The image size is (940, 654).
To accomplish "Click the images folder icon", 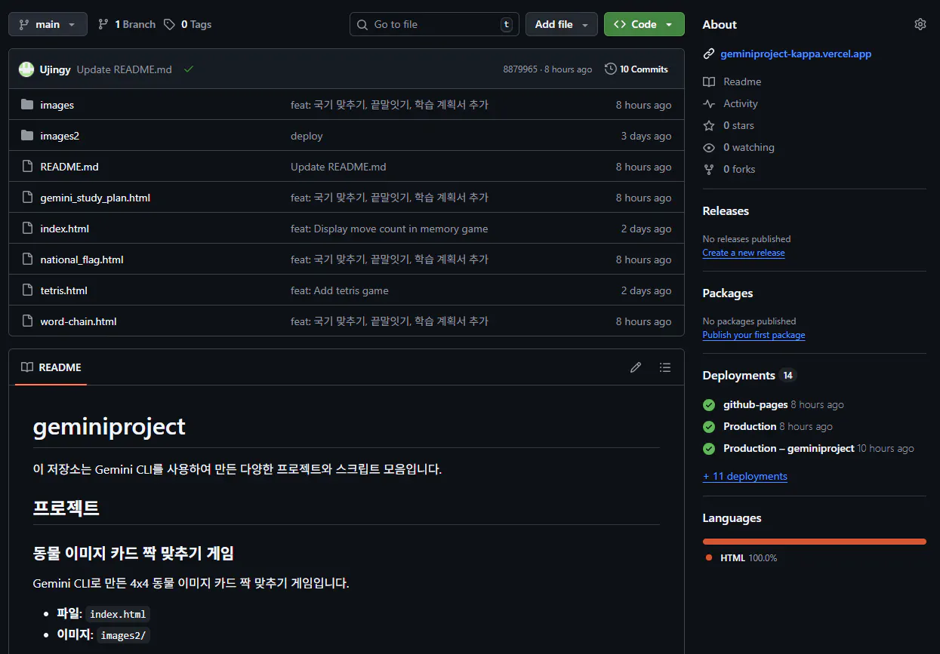I will [x=27, y=105].
